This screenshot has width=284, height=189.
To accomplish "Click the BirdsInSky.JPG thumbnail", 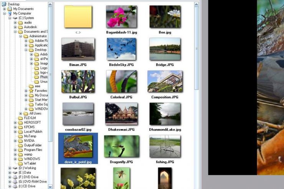I will (x=121, y=49).
